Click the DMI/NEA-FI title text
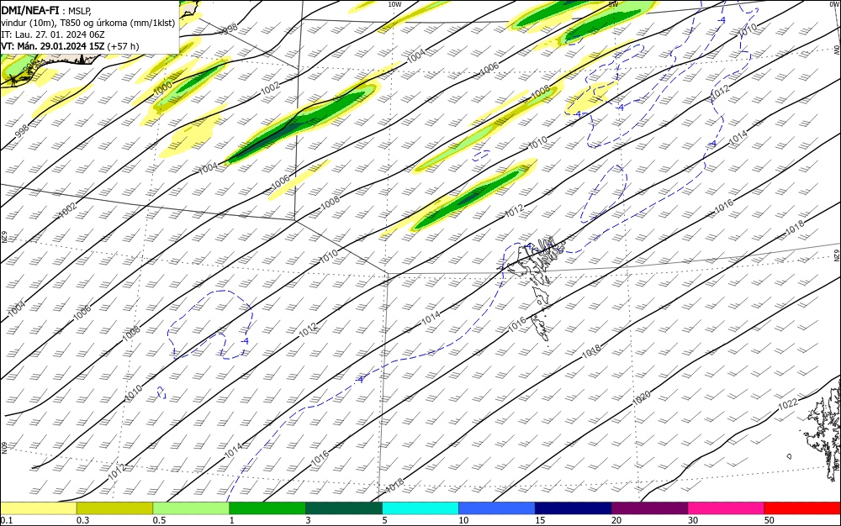 (x=30, y=10)
